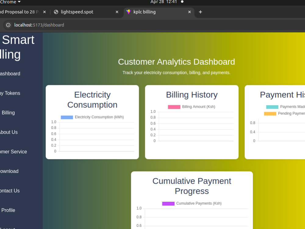
Task: Close the lightspeed.spot browser tab
Action: 117,12
